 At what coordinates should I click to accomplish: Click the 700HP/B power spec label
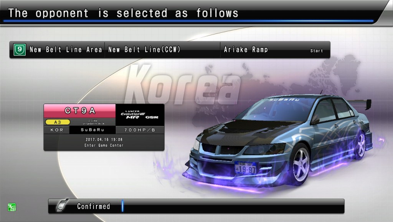coord(140,130)
